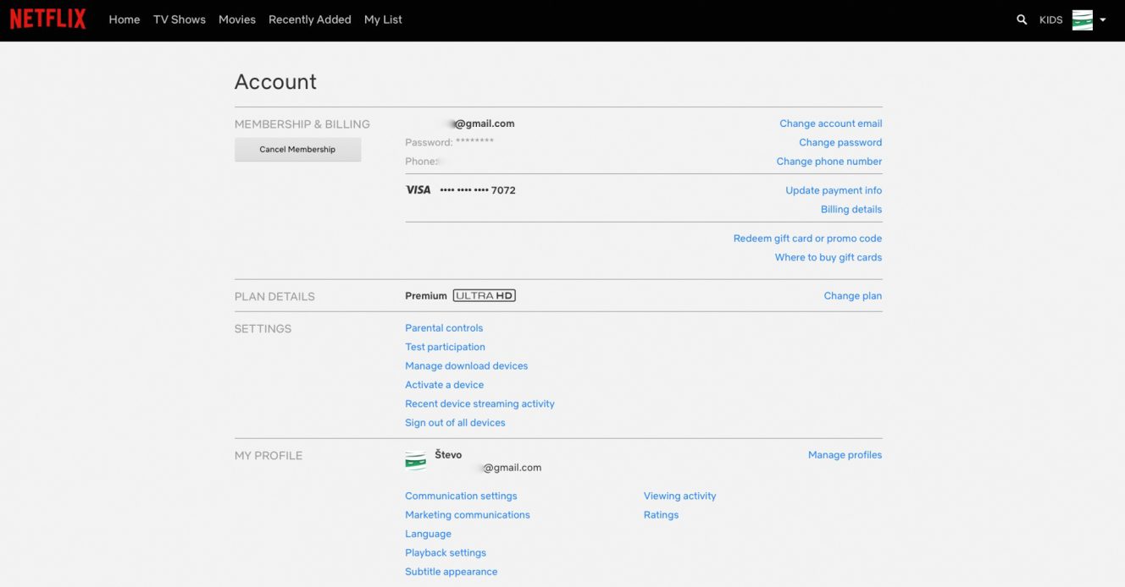Open the search magnifier icon

(1022, 19)
